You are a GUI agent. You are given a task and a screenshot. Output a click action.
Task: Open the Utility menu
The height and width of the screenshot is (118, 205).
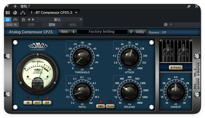tap(140, 32)
